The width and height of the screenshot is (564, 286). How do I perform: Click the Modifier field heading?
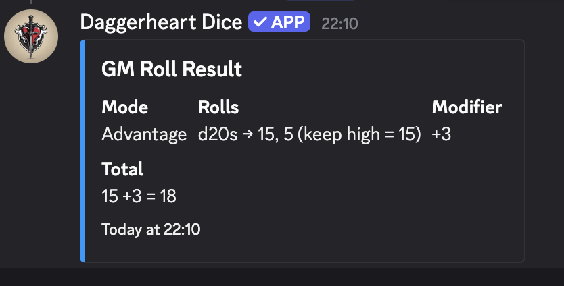(467, 107)
